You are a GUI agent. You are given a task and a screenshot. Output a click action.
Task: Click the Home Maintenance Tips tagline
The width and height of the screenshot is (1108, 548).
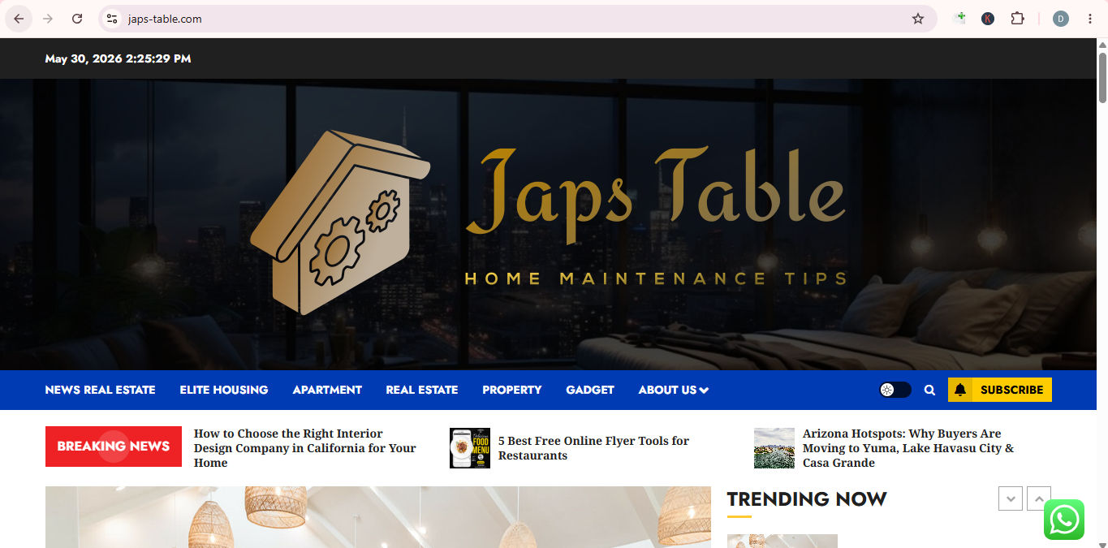(x=656, y=278)
